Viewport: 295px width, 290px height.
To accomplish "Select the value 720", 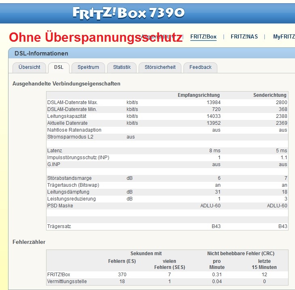I will tap(216, 109).
